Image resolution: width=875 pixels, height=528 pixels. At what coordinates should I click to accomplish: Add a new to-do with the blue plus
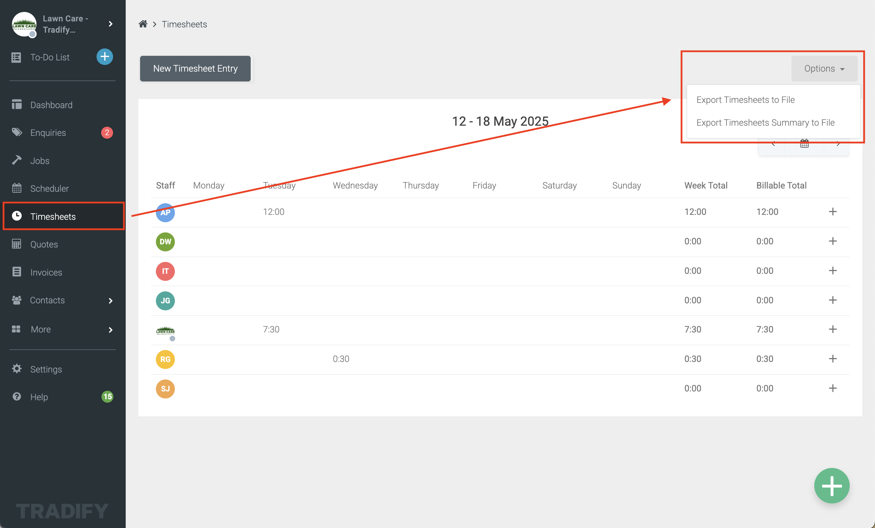click(x=105, y=57)
